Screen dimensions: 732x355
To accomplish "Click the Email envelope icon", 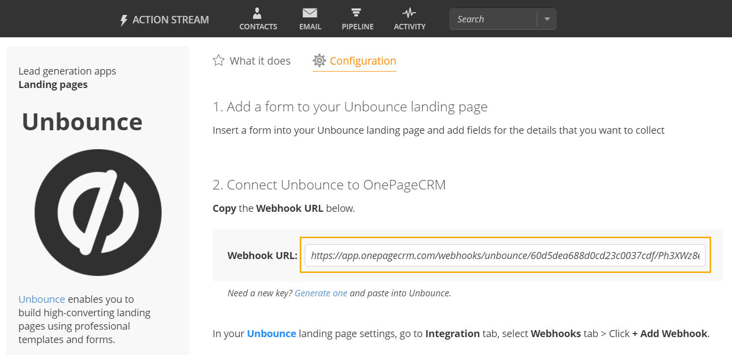I will (310, 13).
